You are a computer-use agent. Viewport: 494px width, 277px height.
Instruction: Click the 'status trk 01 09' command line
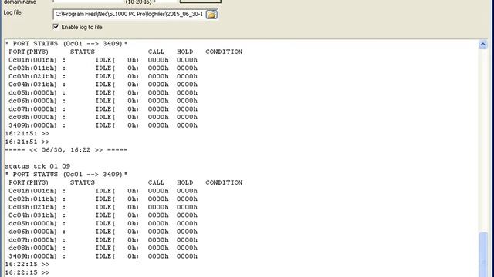[x=38, y=166]
